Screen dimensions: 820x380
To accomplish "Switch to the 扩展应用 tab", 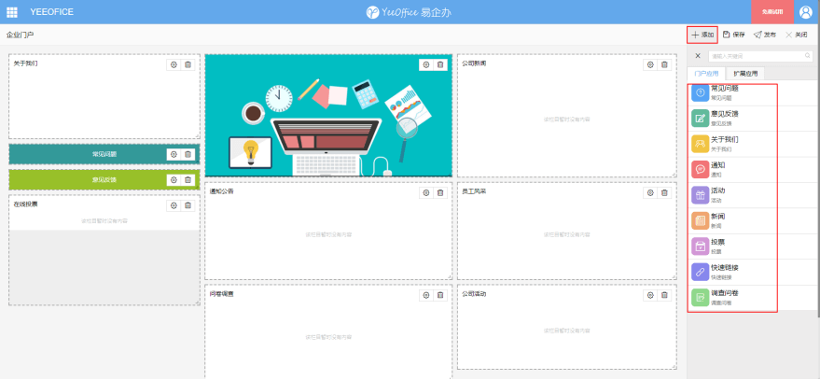I will [x=746, y=73].
